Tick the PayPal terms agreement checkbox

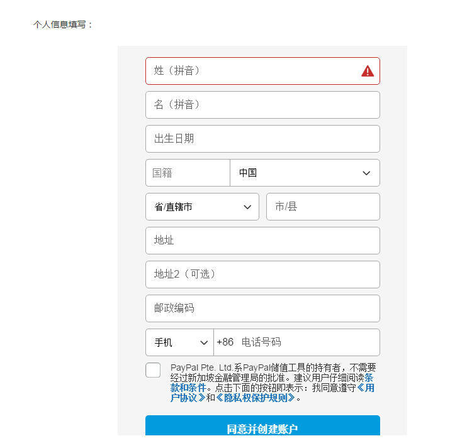point(153,370)
